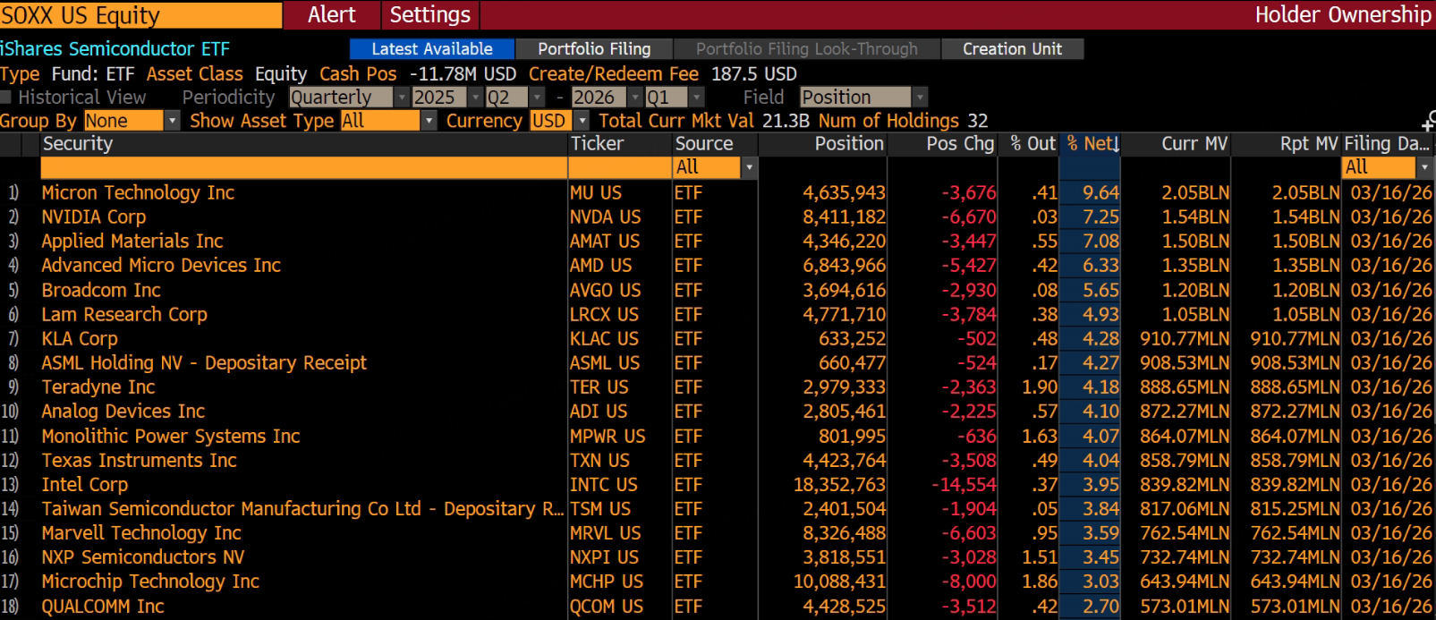Click the -14,554 Pos Chg value
This screenshot has width=1436, height=620.
(964, 484)
